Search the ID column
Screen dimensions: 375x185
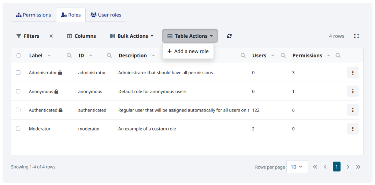tap(109, 55)
